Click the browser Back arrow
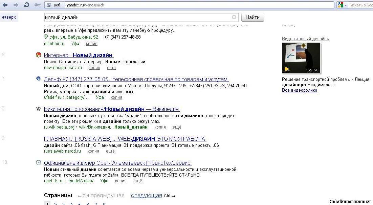The height and width of the screenshot is (205, 373). [5, 5]
